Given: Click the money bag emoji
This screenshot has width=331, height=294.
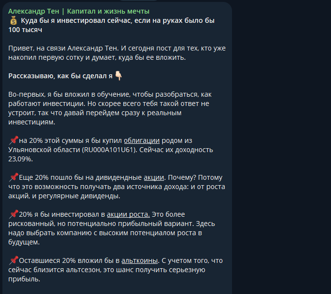Looking at the screenshot, I should [13, 20].
